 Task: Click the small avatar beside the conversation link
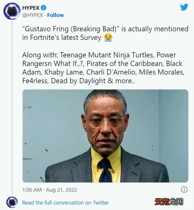pos(12,202)
